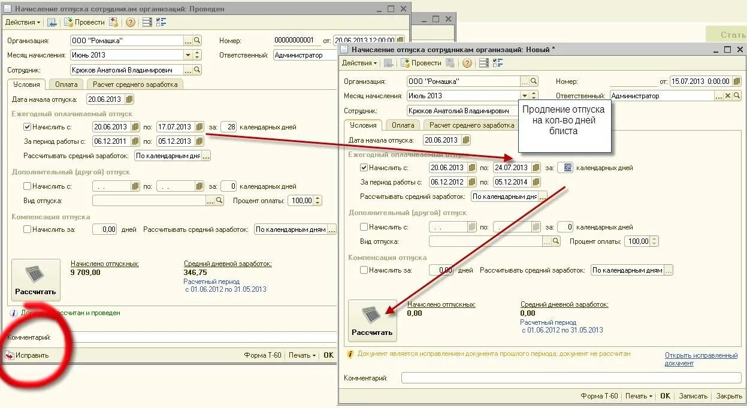Viewport: 747px width, 408px height.
Task: Expand Месяц начисления dropdown Июль 2013
Action: [525, 96]
